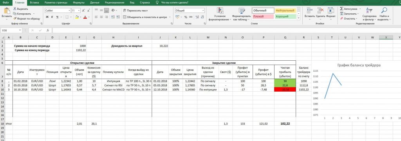
Task: Increase font size with the larger A icon
Action: point(84,11)
